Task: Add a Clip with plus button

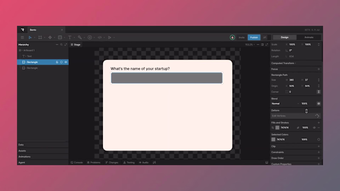Action: (x=318, y=146)
